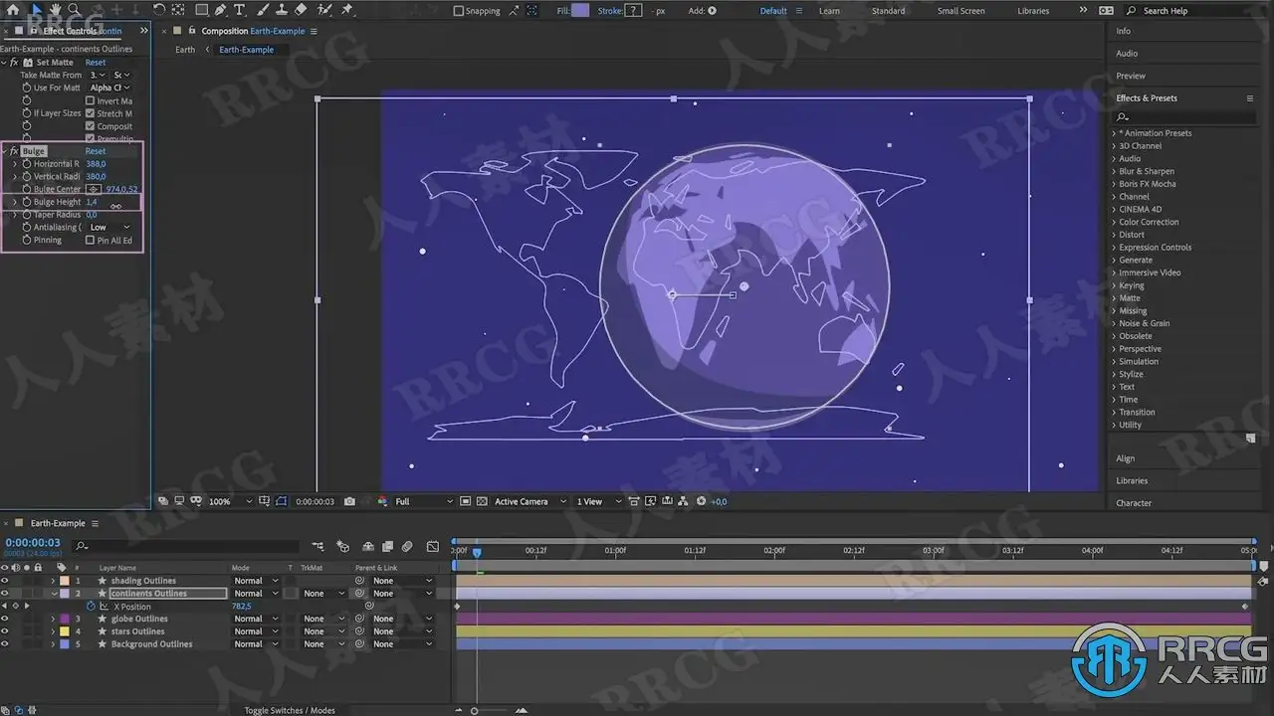Screen dimensions: 1274x716
Task: Click the Earth breadcrumb in composition viewer
Action: tap(185, 50)
